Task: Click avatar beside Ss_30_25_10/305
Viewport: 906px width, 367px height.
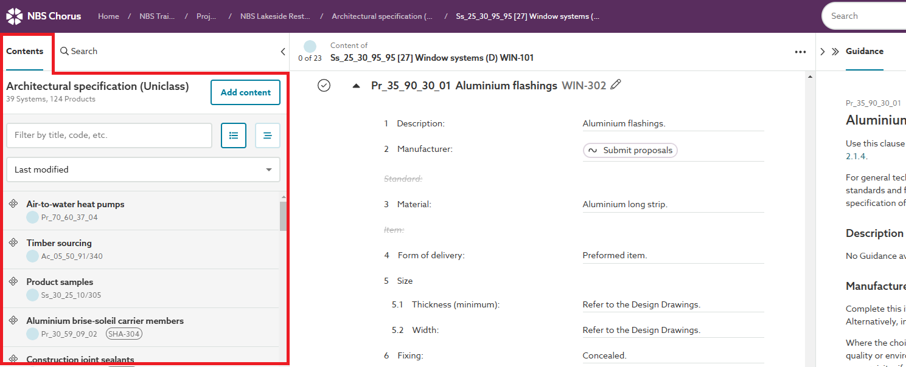Action: point(33,295)
